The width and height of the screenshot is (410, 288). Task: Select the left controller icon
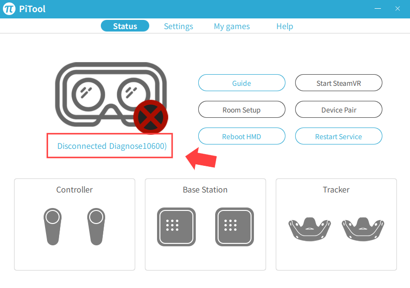(52, 226)
